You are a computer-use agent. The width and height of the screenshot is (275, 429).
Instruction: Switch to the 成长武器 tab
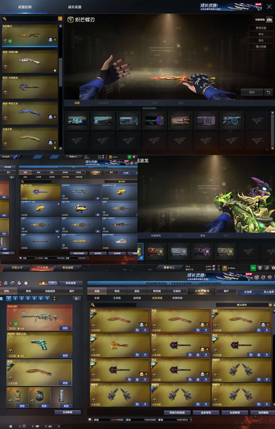[x=75, y=7]
